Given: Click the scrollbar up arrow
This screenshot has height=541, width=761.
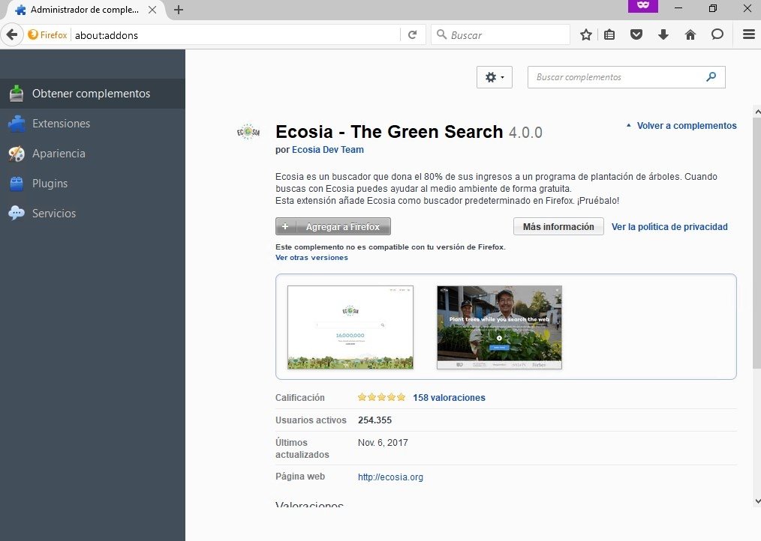Looking at the screenshot, I should click(757, 112).
